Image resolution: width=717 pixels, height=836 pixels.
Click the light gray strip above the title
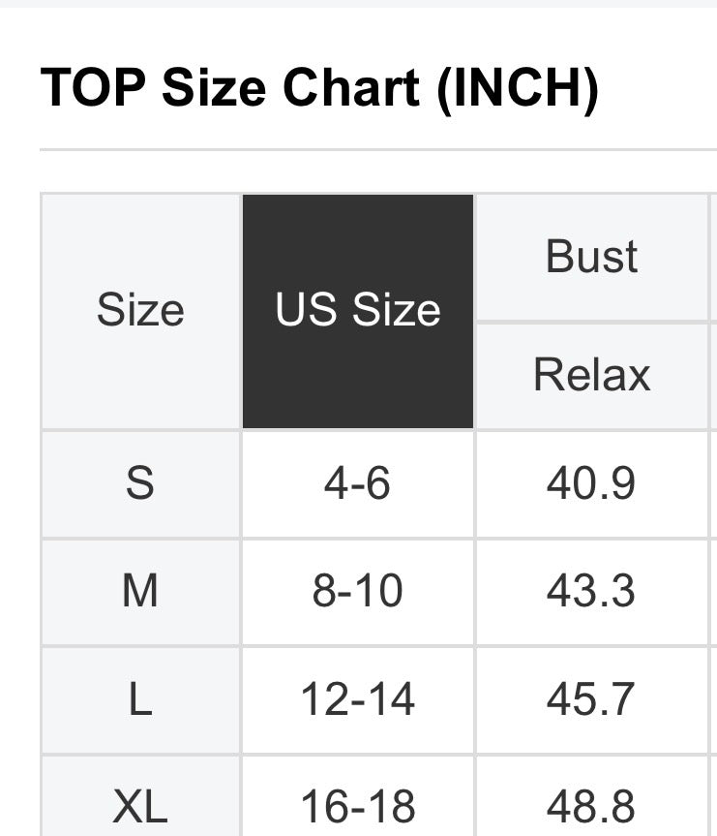point(358,3)
